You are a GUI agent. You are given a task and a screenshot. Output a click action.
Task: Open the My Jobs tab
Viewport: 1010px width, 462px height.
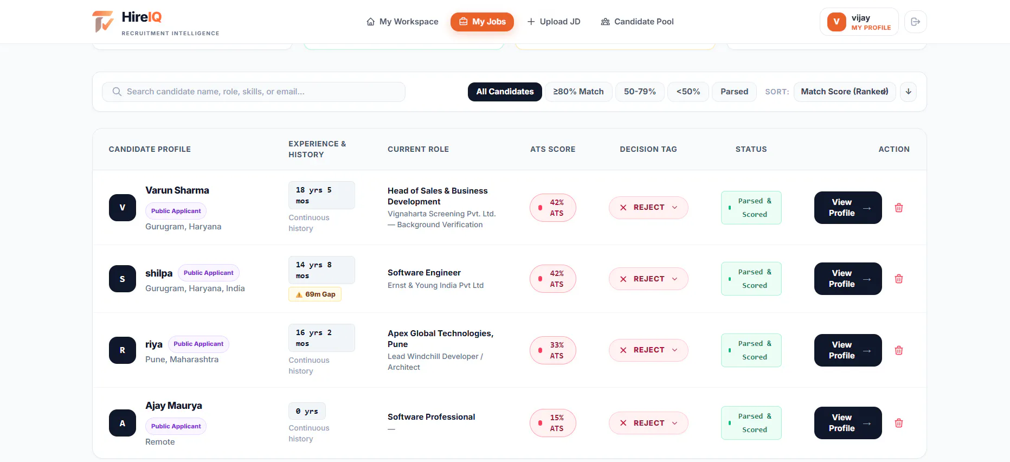coord(482,22)
